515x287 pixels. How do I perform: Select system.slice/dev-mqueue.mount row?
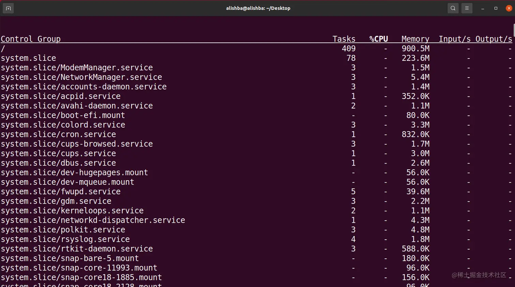click(256, 182)
